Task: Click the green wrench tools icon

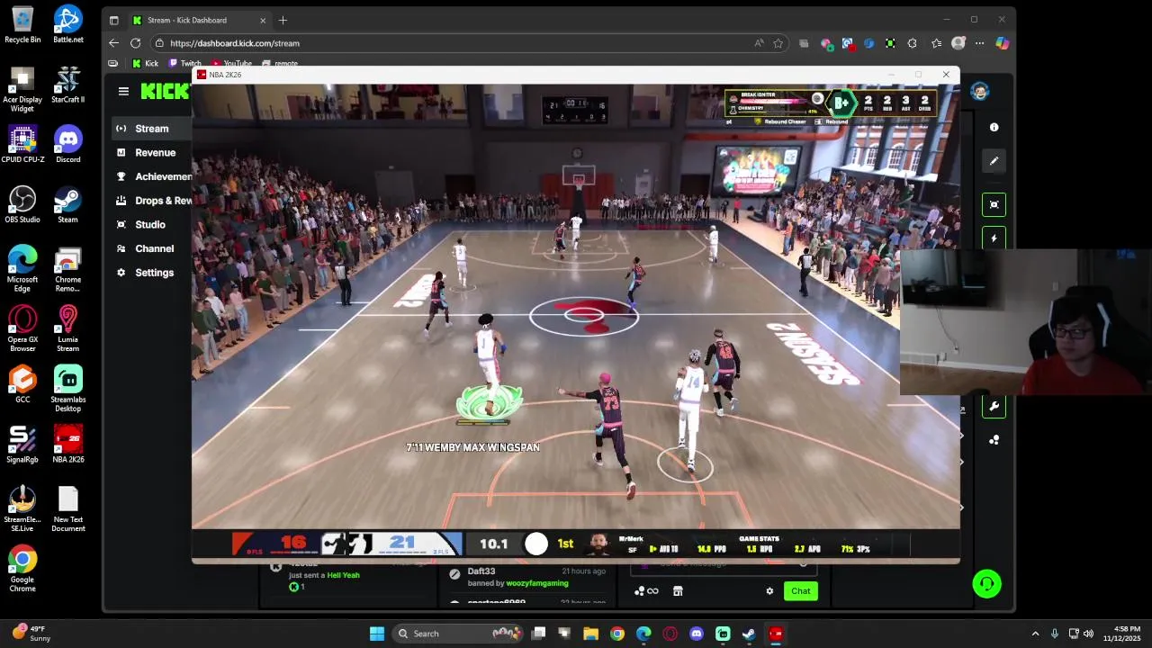Action: pos(994,406)
